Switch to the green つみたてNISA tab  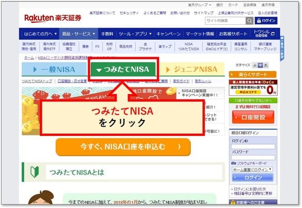pos(123,70)
